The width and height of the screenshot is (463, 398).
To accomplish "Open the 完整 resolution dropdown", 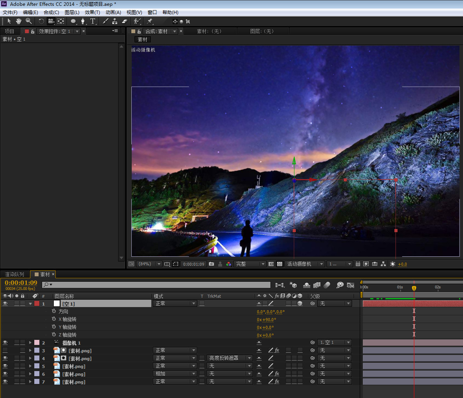I will 250,264.
